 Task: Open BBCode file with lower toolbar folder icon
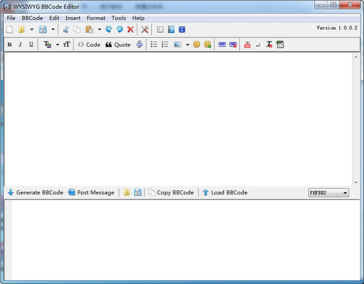pyautogui.click(x=126, y=192)
